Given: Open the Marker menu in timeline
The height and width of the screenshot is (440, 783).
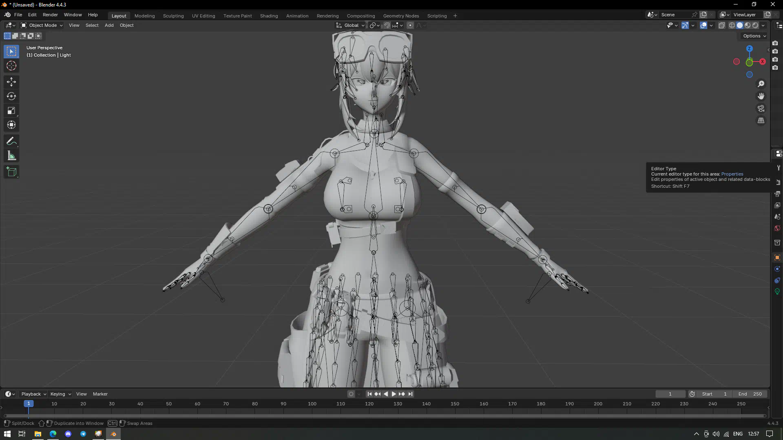Looking at the screenshot, I should coord(100,394).
